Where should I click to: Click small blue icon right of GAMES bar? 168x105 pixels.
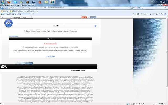click(x=95, y=26)
